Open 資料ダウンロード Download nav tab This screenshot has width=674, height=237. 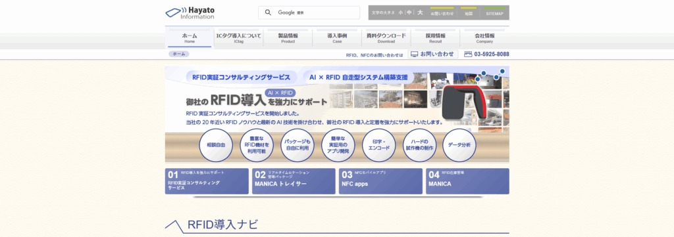[386, 38]
